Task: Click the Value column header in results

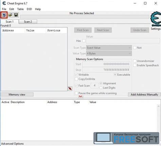Action: click(x=35, y=31)
